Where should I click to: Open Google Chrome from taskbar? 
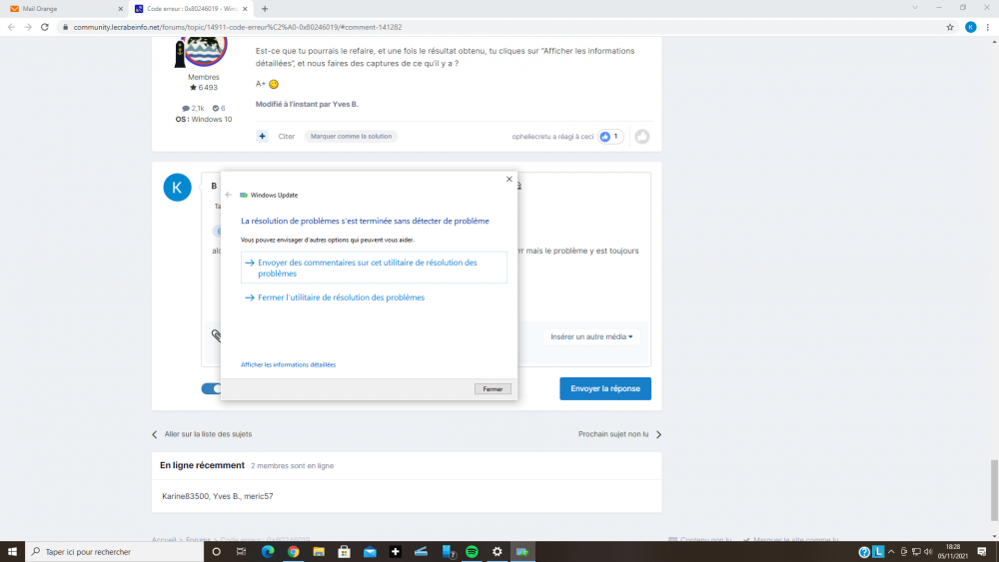pos(293,551)
